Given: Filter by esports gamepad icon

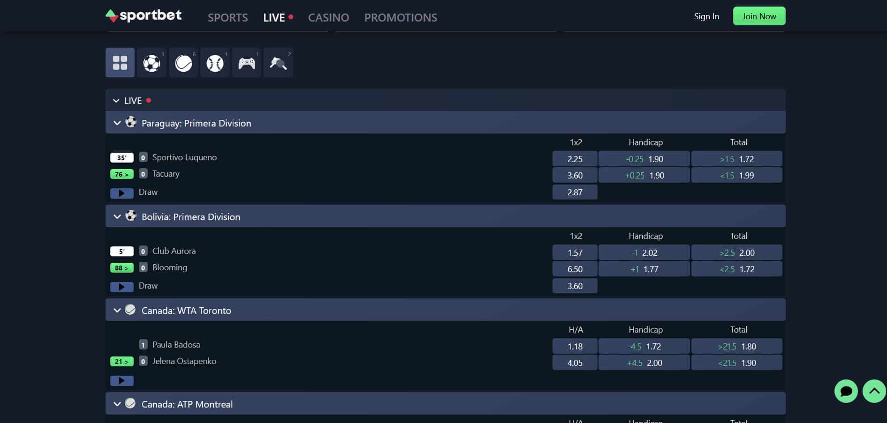Looking at the screenshot, I should [247, 62].
